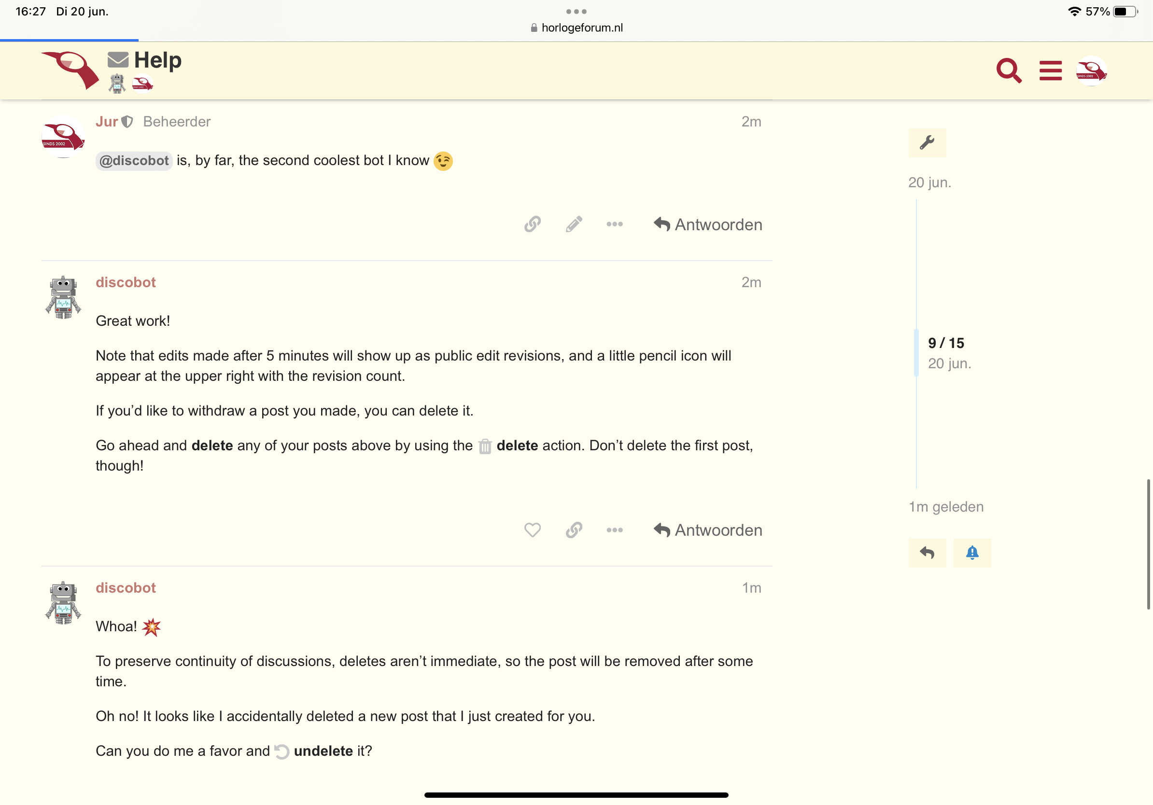Show more actions on discobot's post

click(x=614, y=530)
